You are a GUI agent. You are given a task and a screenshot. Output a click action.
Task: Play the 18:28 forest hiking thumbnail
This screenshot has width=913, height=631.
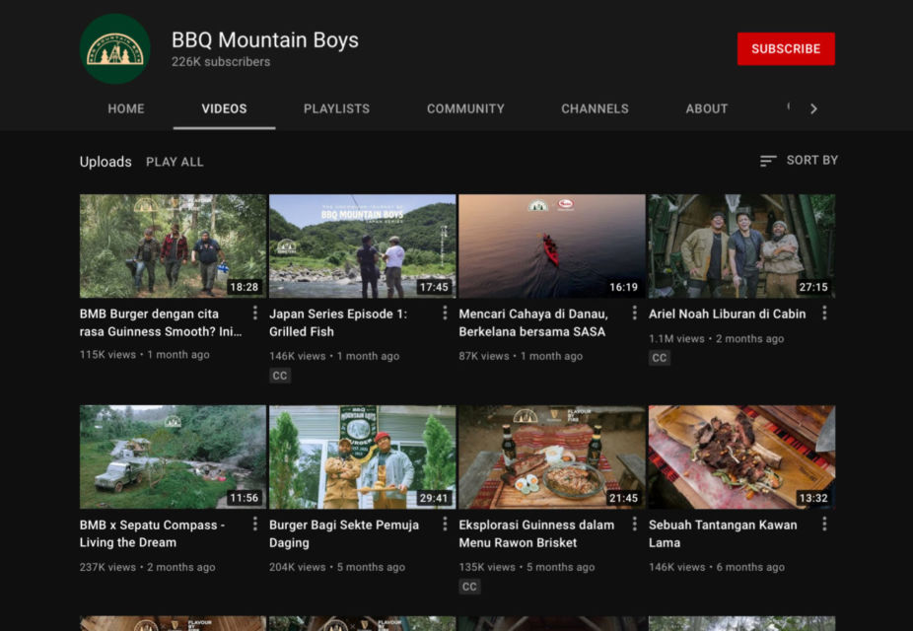(x=173, y=246)
